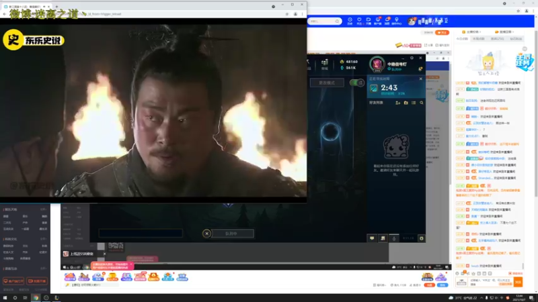538x302 pixels.
Task: Expand all of 娱乐天地 category in sidebar
Action: click(43, 209)
